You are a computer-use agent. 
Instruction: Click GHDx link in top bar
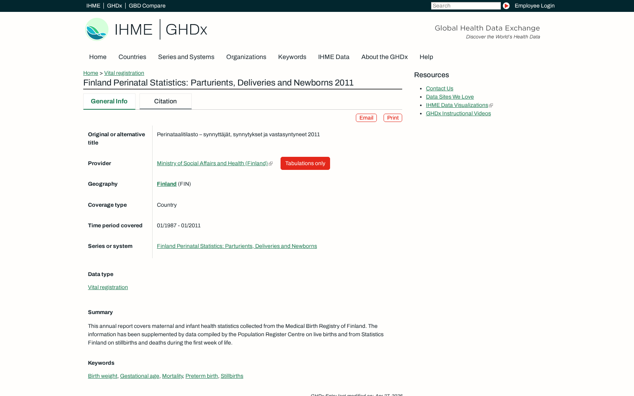pos(115,6)
